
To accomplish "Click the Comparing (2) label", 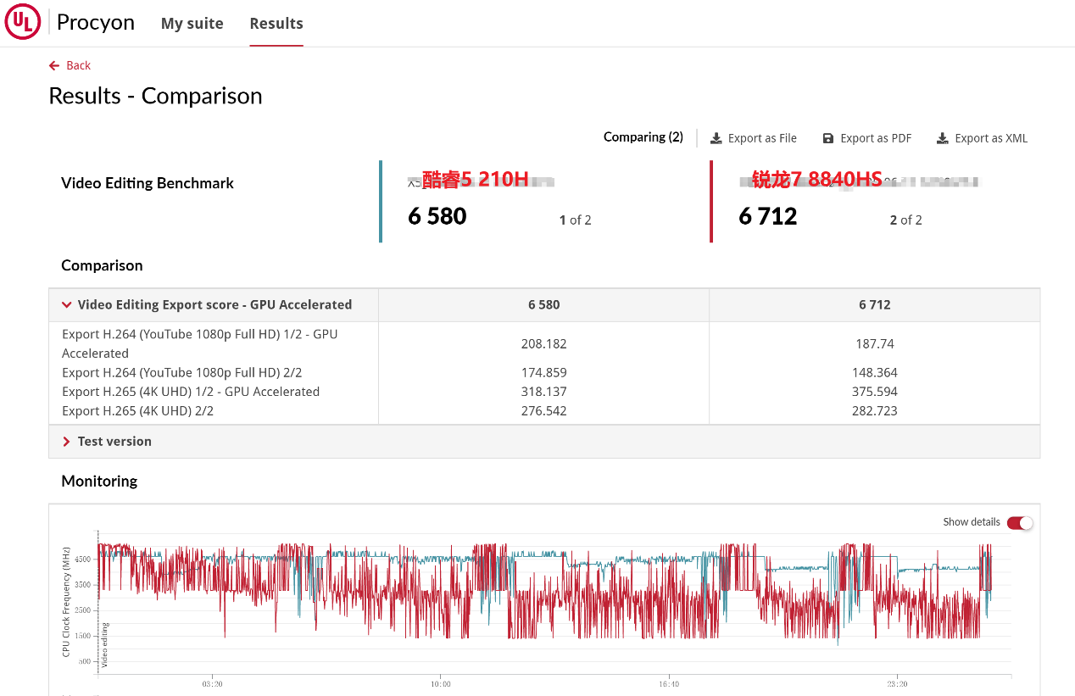I will point(643,137).
